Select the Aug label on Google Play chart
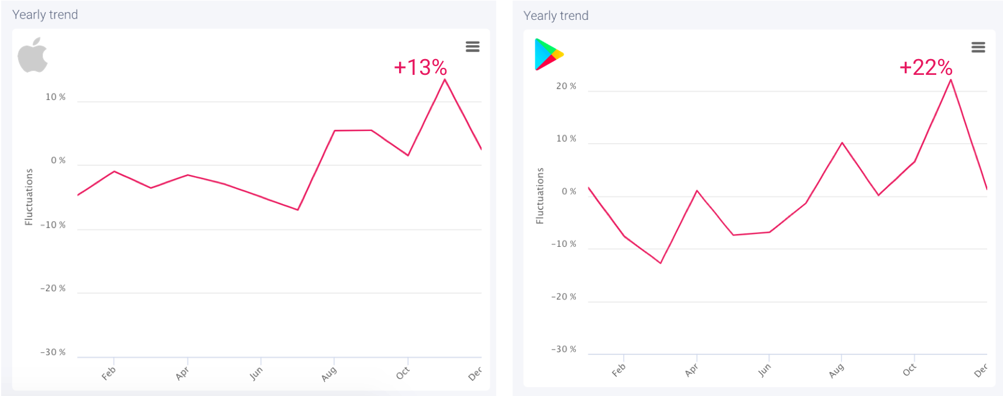 point(836,370)
